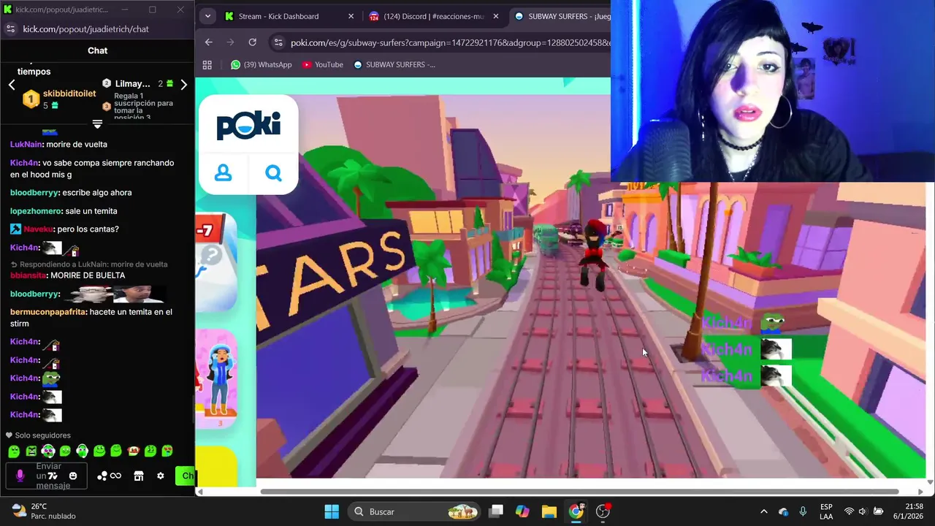Viewport: 935px width, 526px height.
Task: Insert the angry green face emote
Action: (x=31, y=451)
